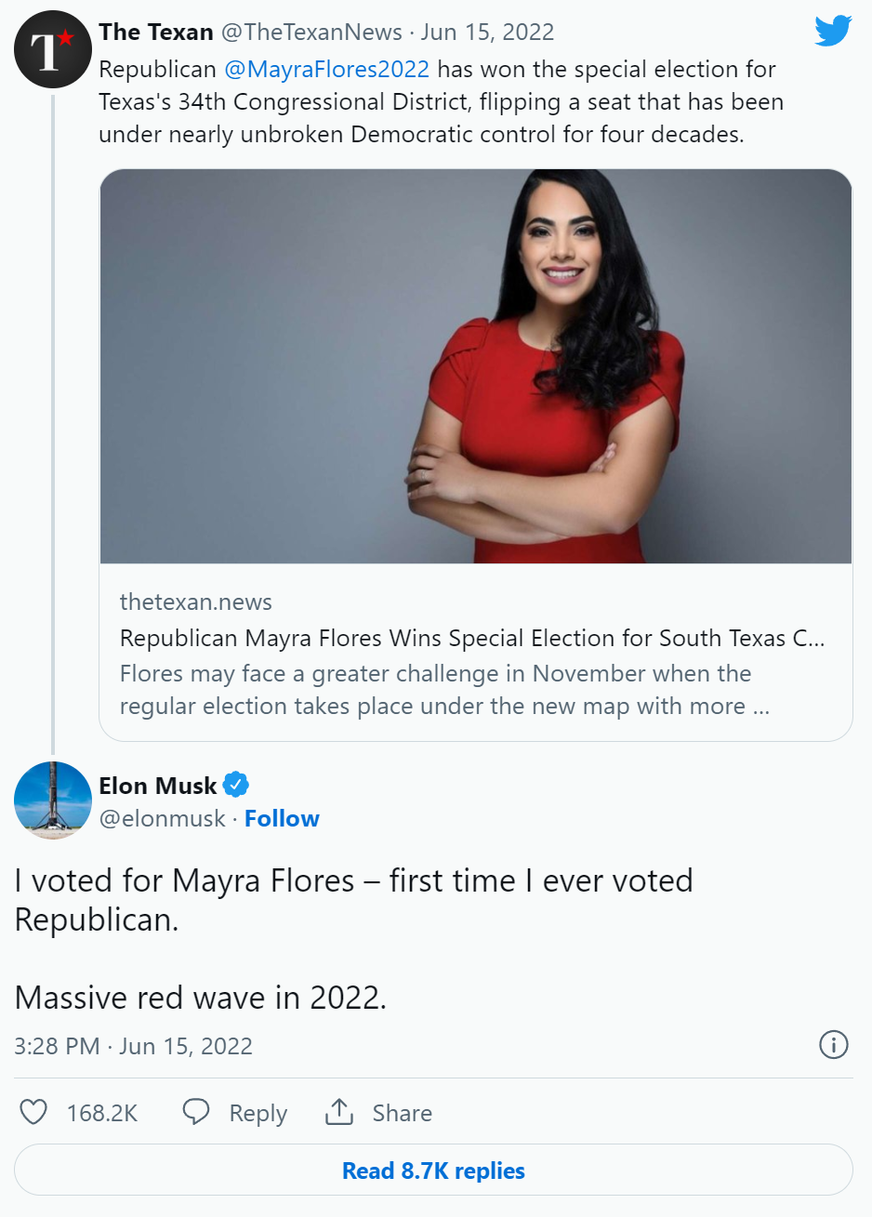Open the Elon Musk display name
This screenshot has height=1217, width=872.
(x=158, y=786)
